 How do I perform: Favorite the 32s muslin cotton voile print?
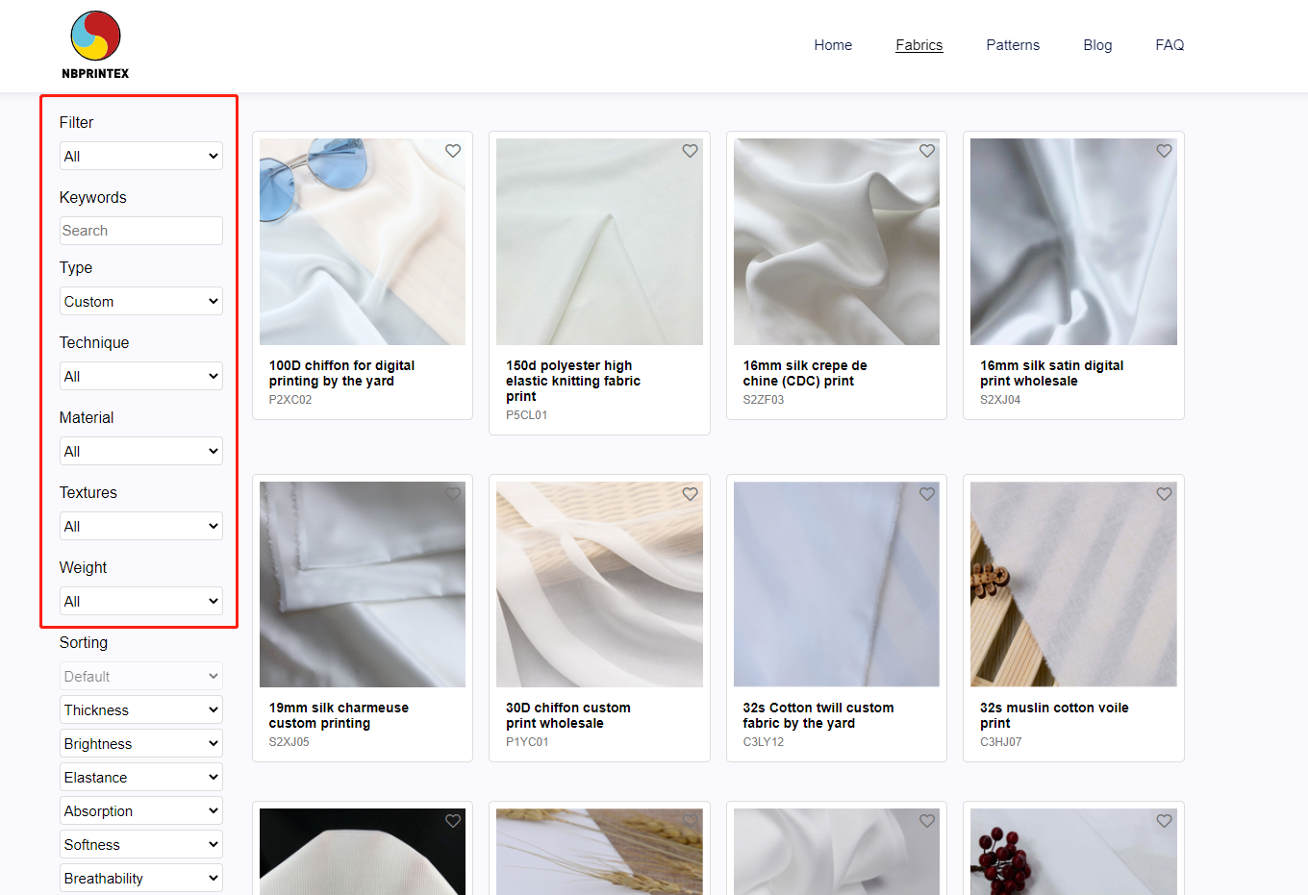[x=1164, y=494]
